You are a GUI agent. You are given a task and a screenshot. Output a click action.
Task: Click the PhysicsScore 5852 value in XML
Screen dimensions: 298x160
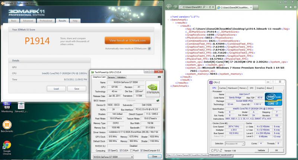click(209, 38)
